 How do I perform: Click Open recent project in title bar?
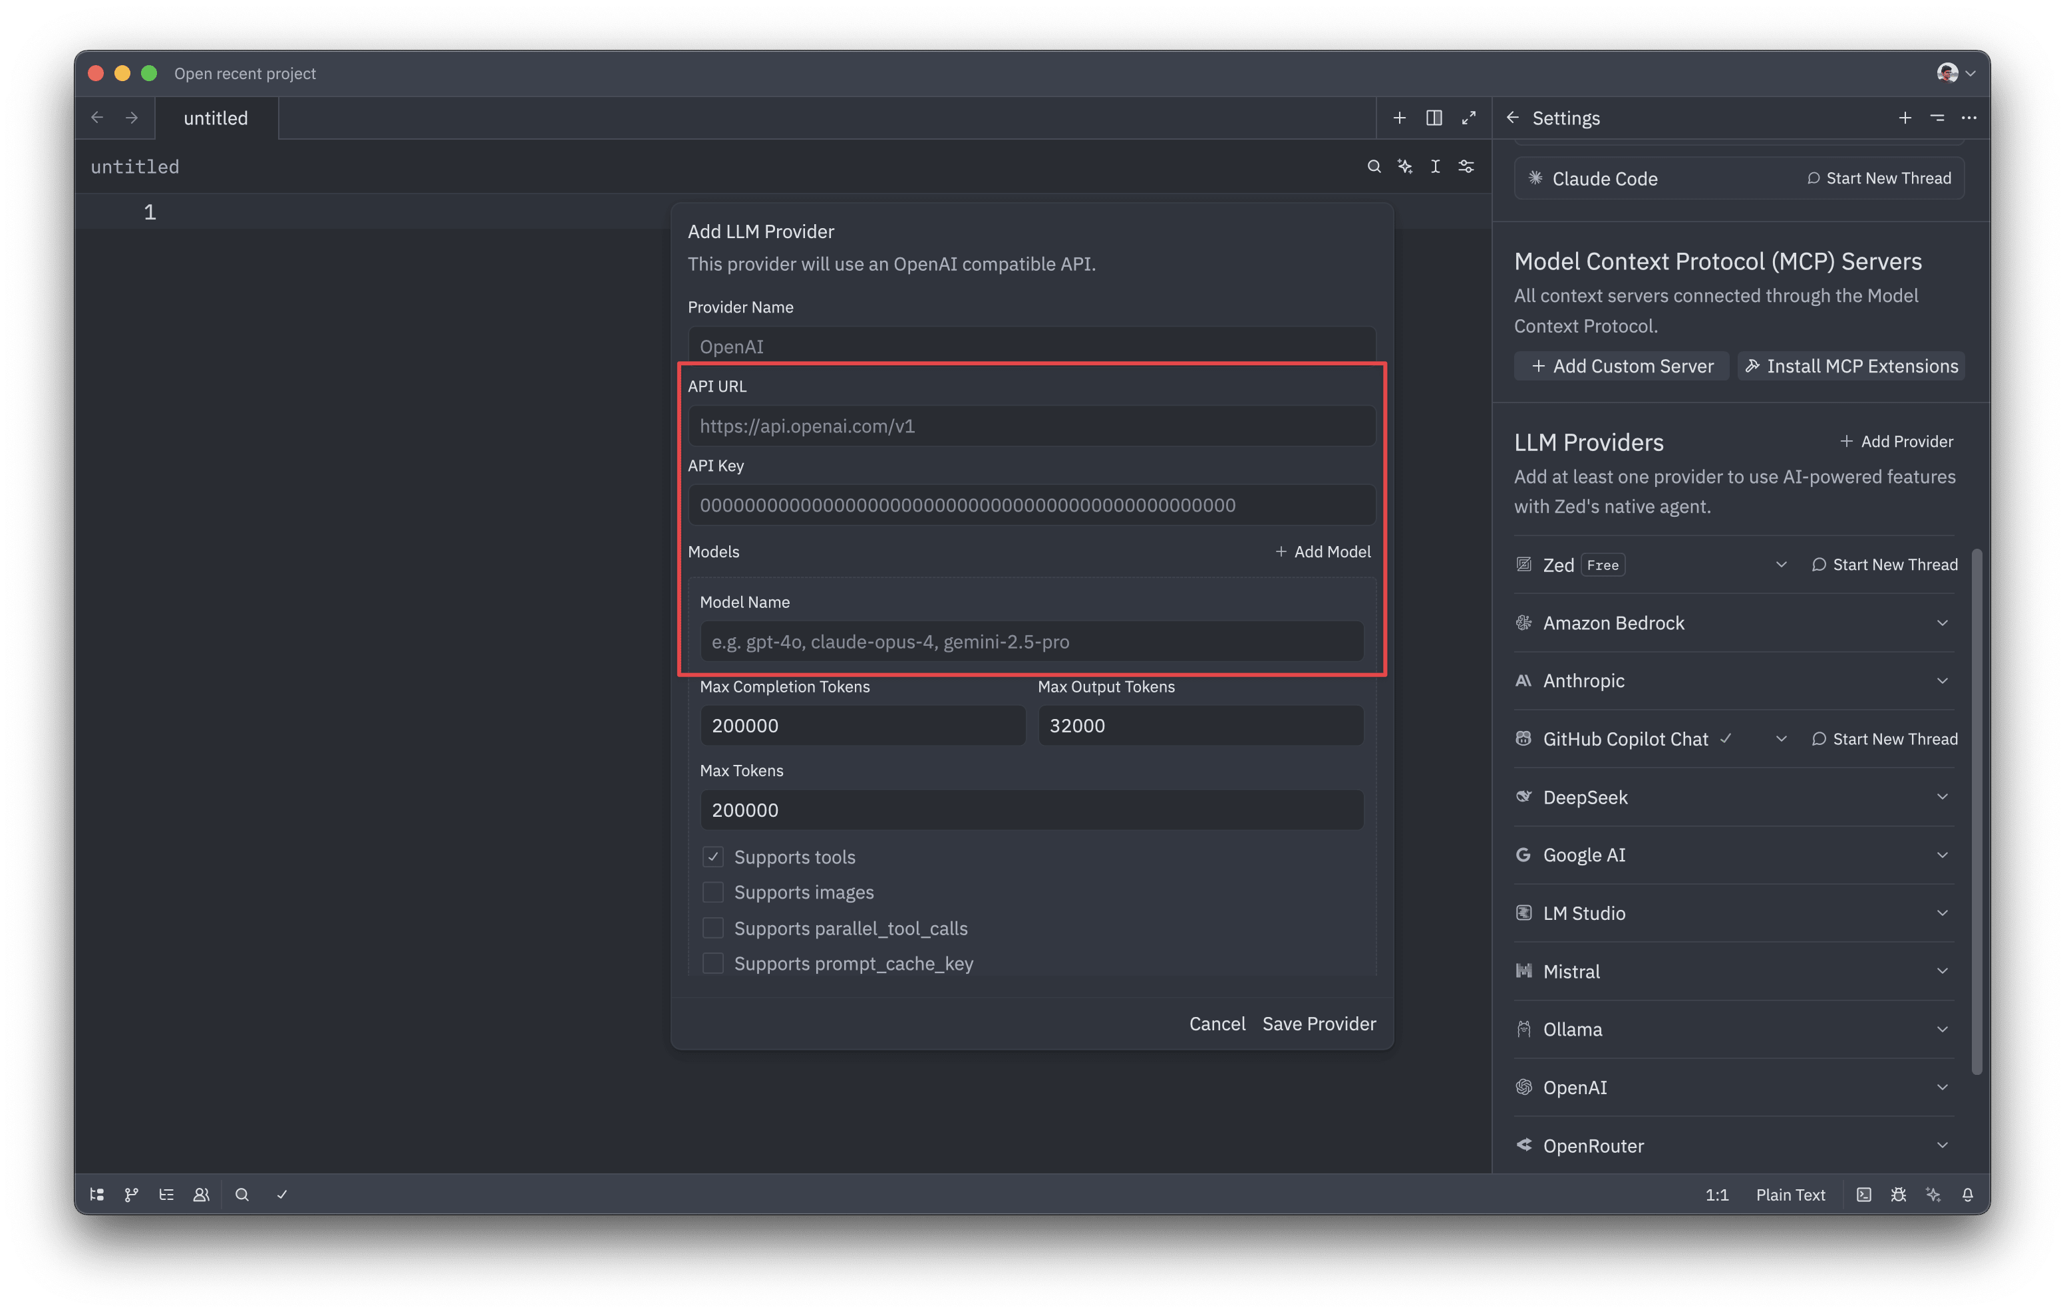(x=244, y=74)
